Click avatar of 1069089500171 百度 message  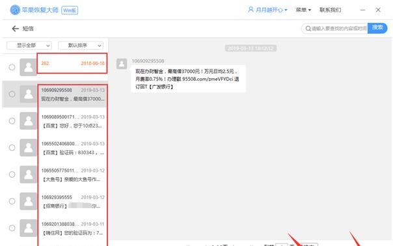29,121
